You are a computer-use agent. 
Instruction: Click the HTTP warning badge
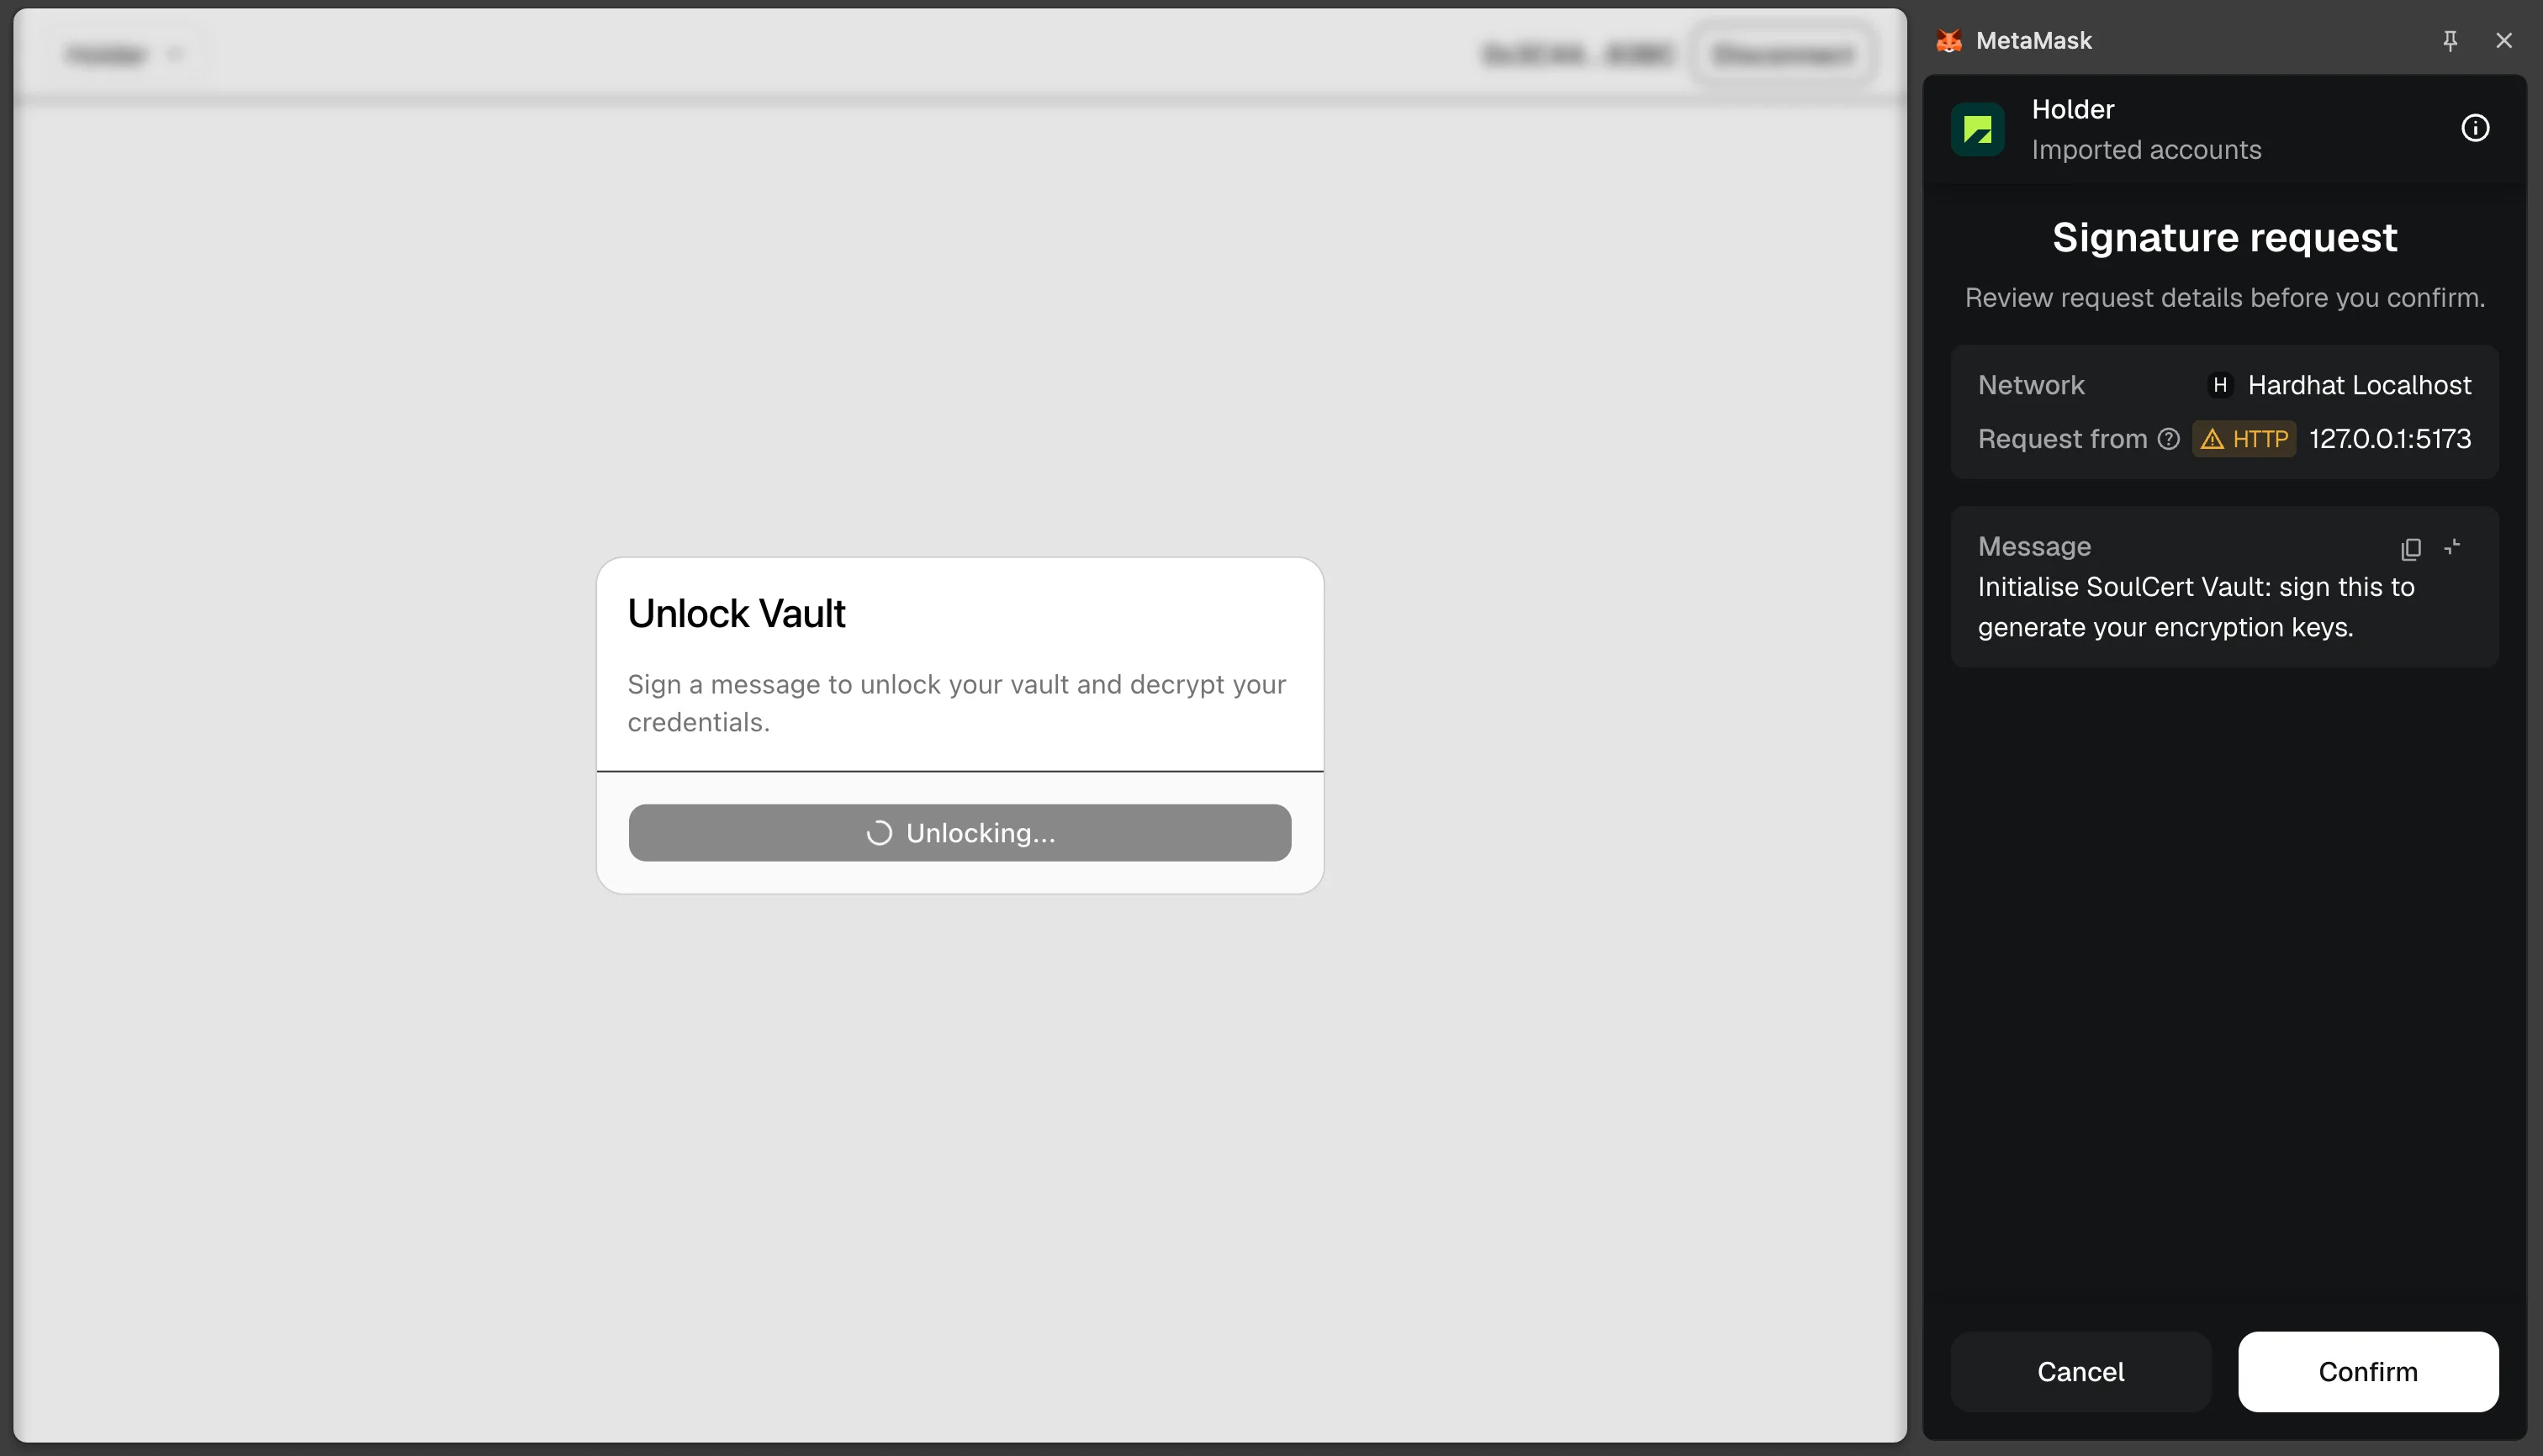coord(2244,439)
